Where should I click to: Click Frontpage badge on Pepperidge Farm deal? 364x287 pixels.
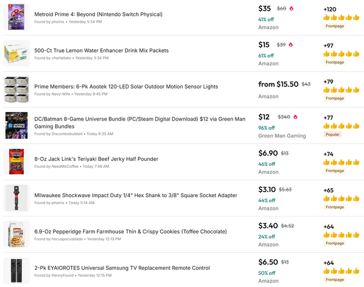pos(335,243)
